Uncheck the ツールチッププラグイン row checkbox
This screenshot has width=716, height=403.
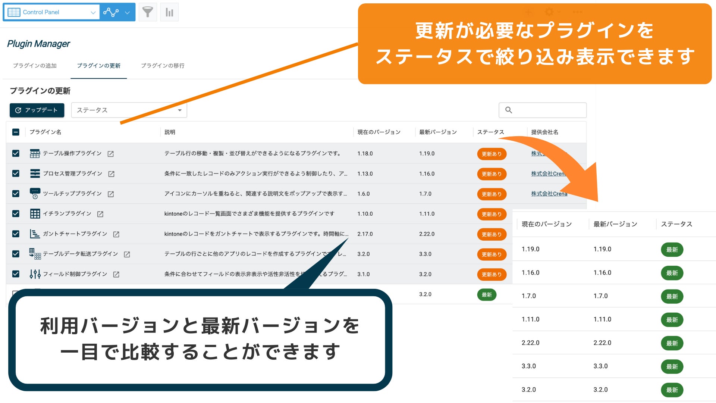pyautogui.click(x=16, y=194)
